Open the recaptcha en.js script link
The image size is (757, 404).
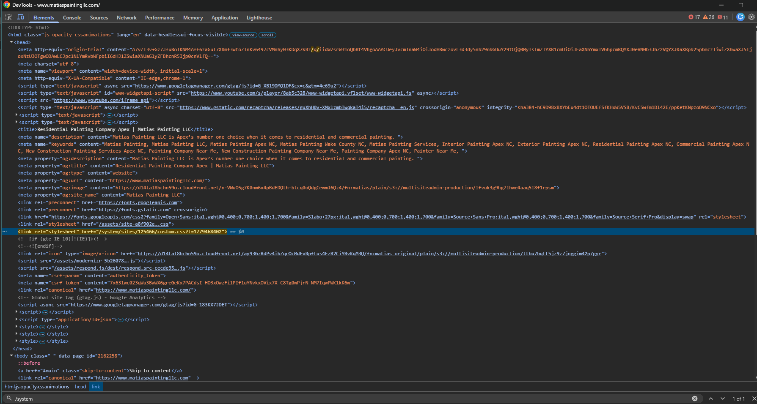297,107
